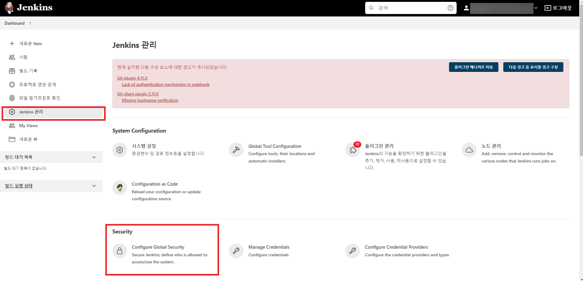Click the 로그아웃 exit icon
This screenshot has width=583, height=281.
coord(548,8)
